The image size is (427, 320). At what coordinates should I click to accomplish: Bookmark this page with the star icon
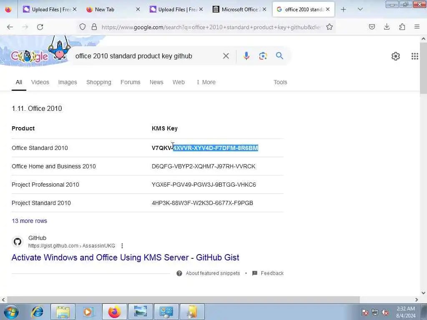tap(329, 27)
